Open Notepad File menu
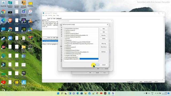This screenshot has height=96, width=171. (43, 15)
